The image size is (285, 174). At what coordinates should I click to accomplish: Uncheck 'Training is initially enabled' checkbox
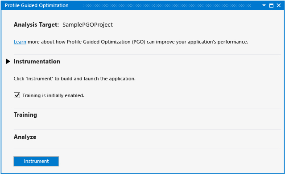[x=17, y=95]
